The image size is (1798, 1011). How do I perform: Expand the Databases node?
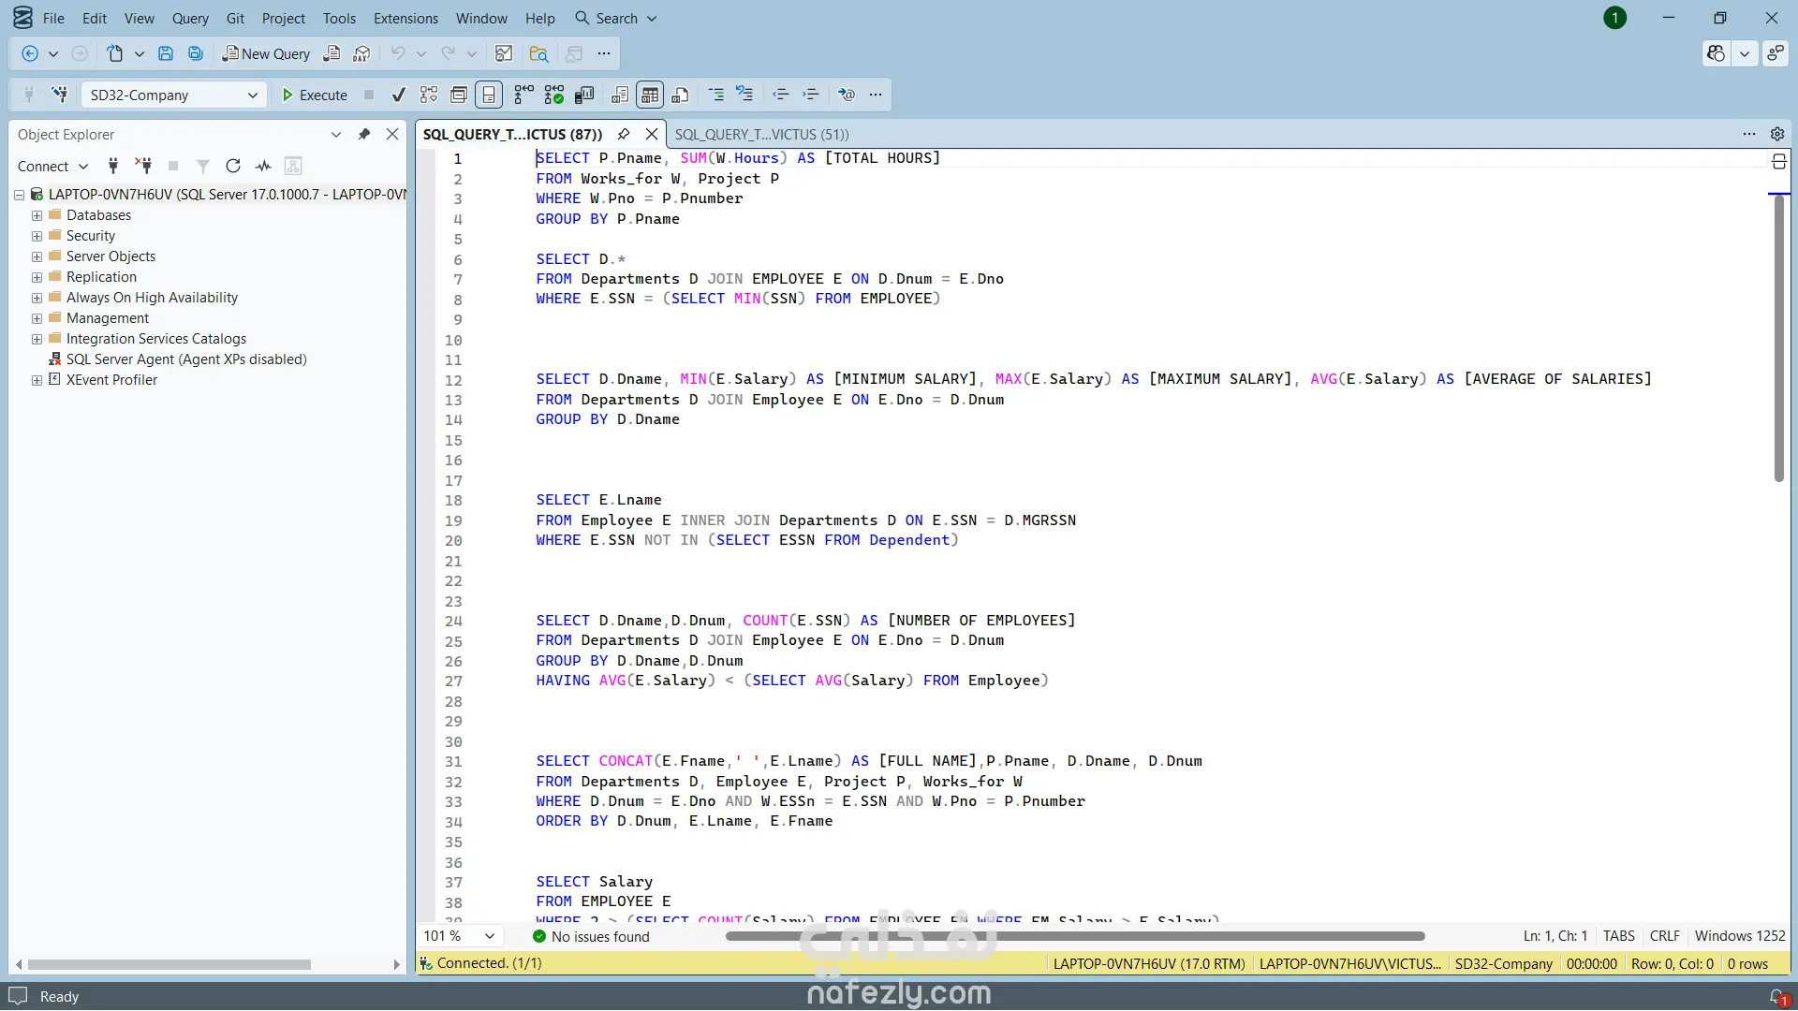coord(37,215)
